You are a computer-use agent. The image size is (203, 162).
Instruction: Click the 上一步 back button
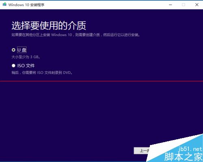click(142, 151)
